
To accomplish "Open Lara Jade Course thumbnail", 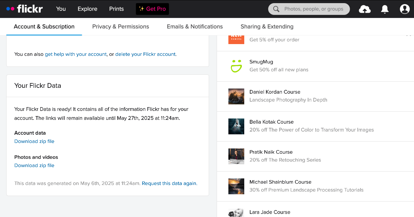I will pos(236,213).
